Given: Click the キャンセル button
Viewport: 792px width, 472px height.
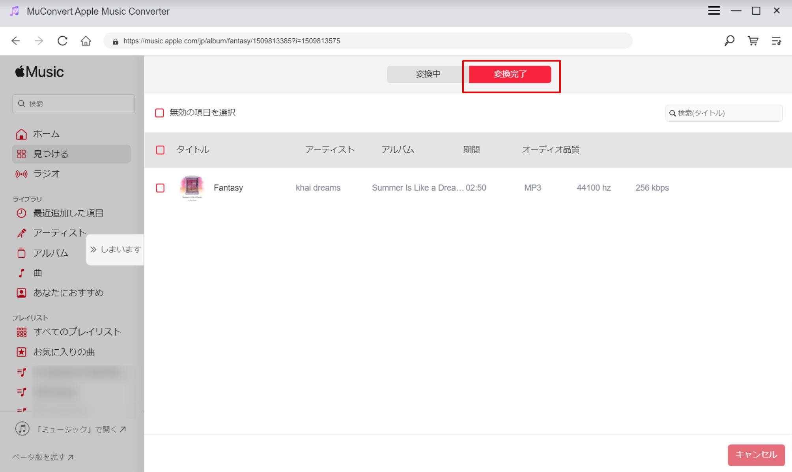Looking at the screenshot, I should [756, 455].
